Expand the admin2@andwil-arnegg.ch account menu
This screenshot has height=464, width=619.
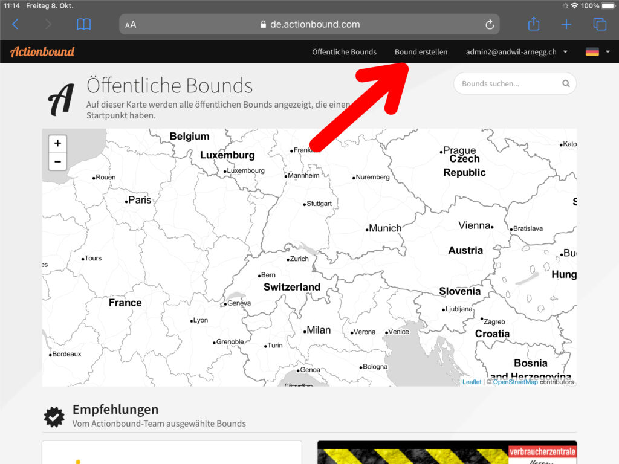tap(516, 52)
